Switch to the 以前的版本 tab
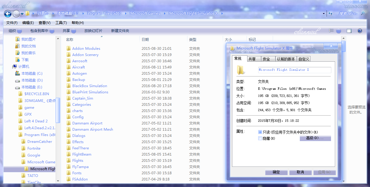This screenshot has height=187, width=370. pyautogui.click(x=286, y=59)
